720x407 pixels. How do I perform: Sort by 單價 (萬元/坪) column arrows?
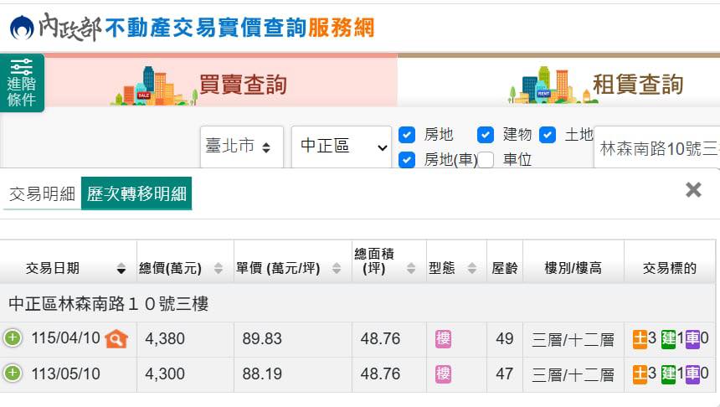[337, 268]
